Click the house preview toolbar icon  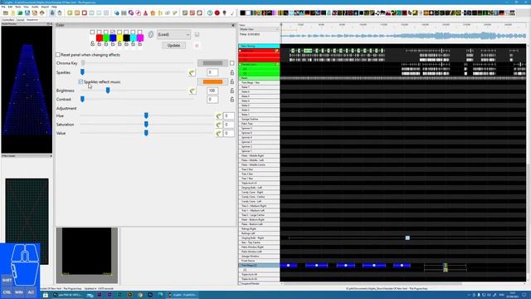click(153, 13)
